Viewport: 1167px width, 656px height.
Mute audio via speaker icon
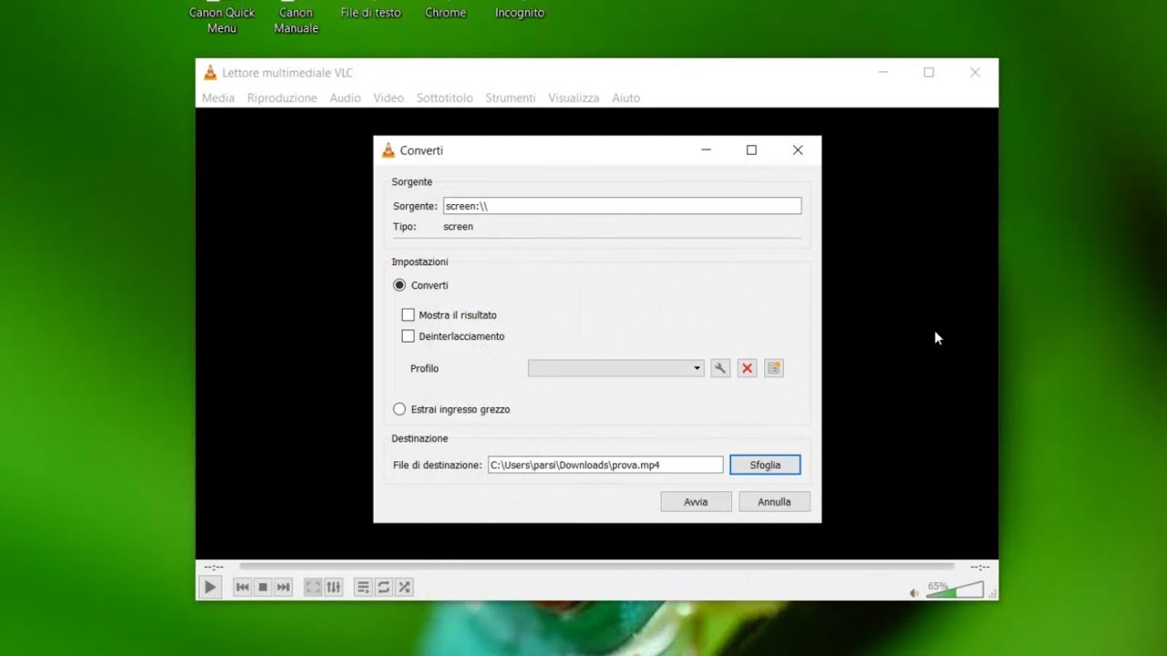coord(914,593)
